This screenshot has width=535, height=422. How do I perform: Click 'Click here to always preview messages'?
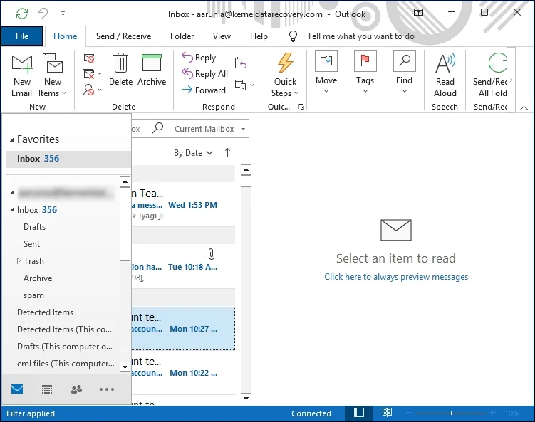(396, 277)
